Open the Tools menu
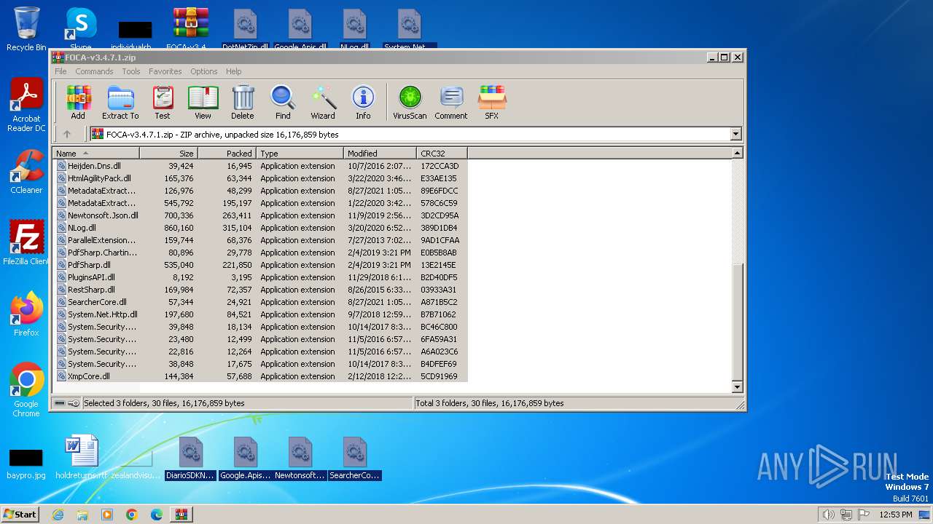933x524 pixels. point(131,71)
